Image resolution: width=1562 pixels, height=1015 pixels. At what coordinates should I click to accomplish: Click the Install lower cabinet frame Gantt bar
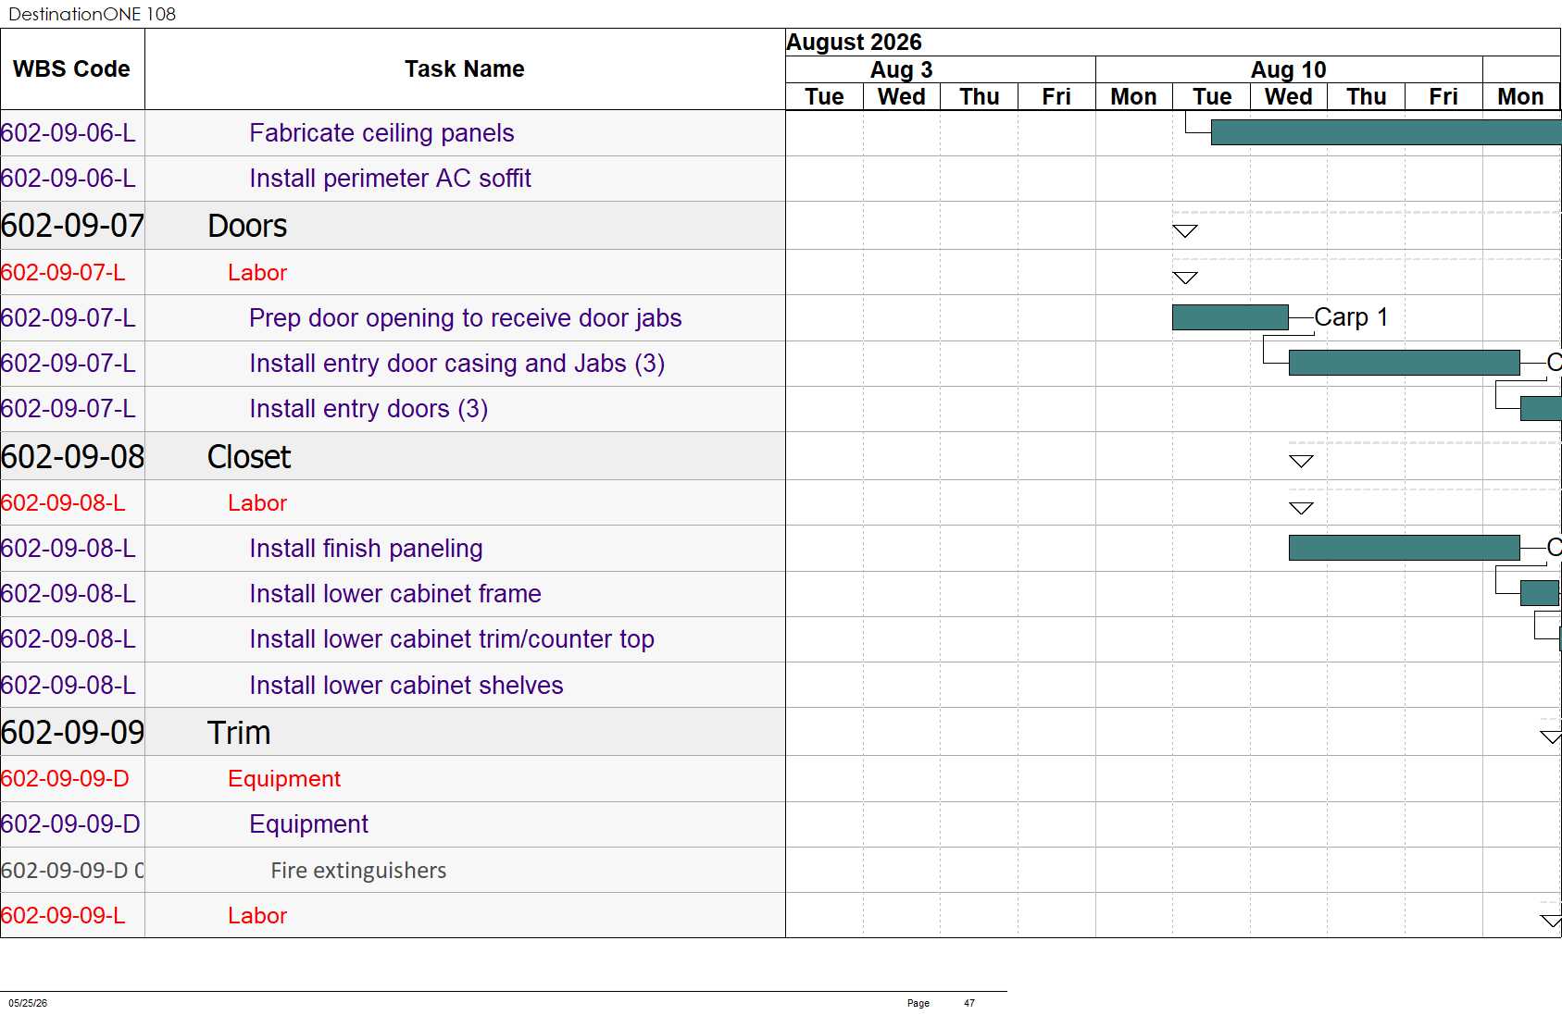click(1540, 593)
